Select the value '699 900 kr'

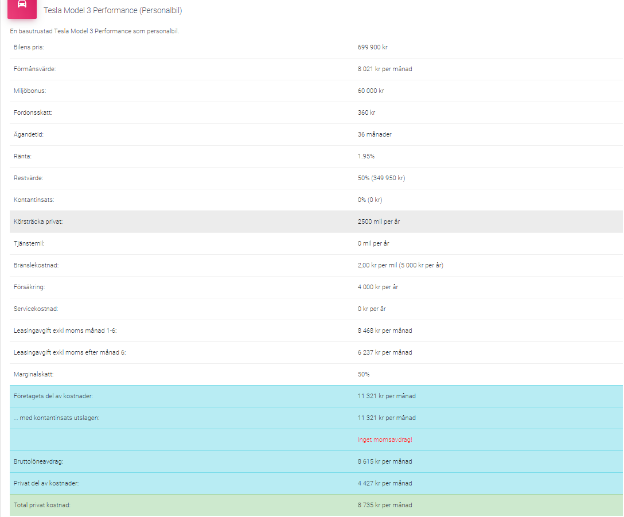372,47
